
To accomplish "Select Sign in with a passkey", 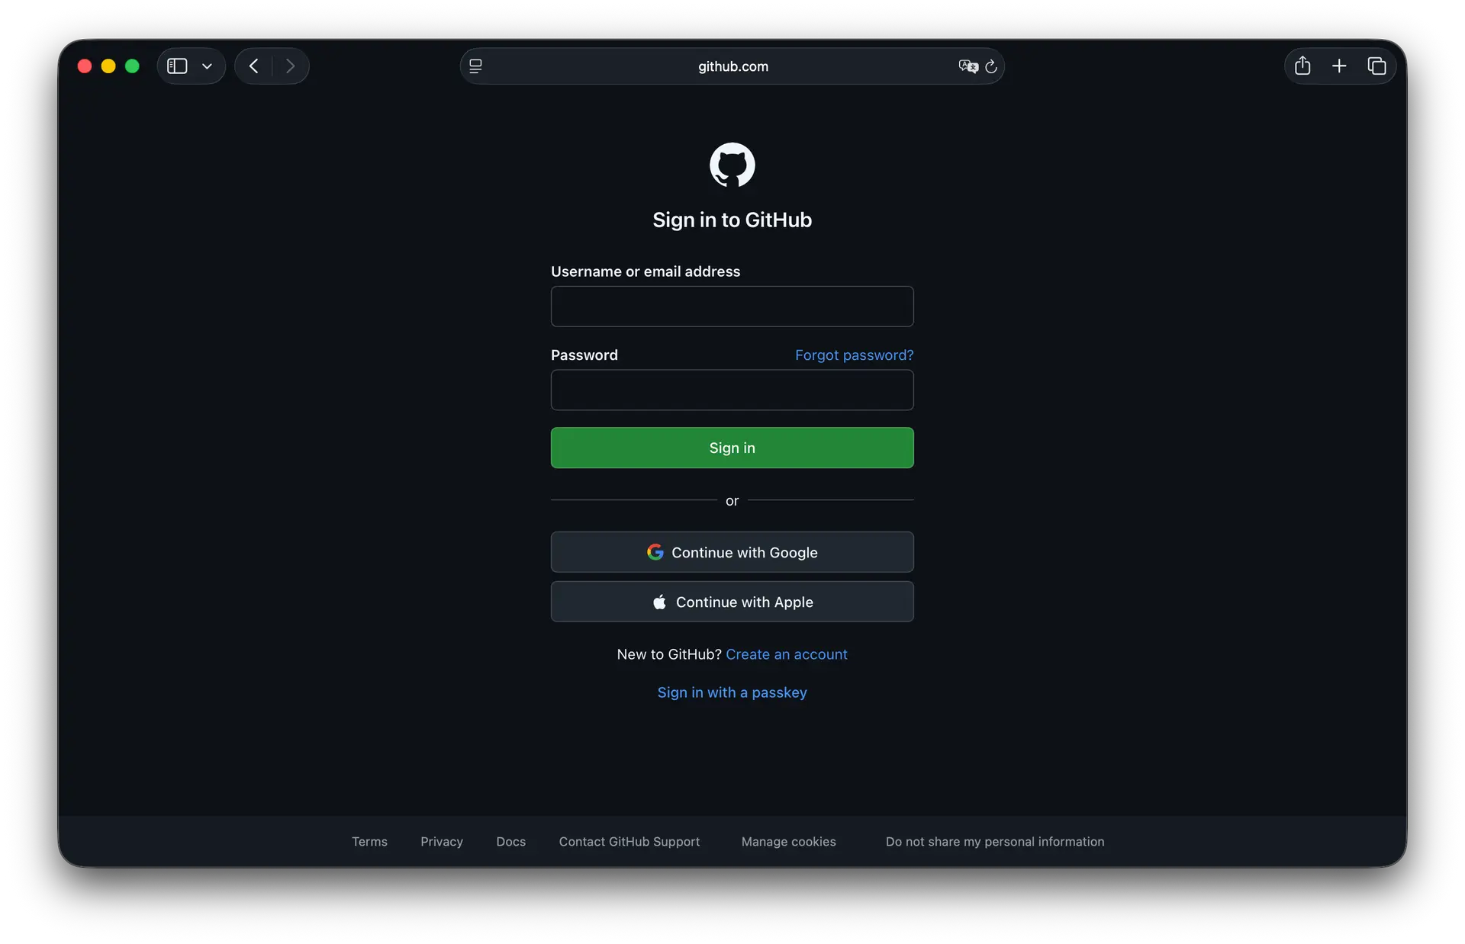I will point(732,692).
